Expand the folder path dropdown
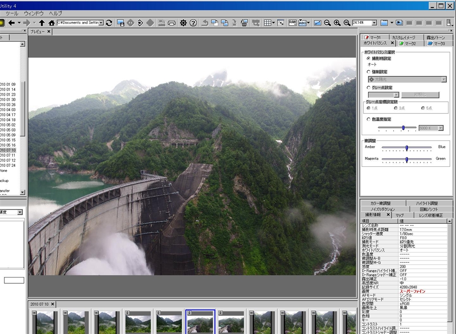456x334 pixels. coord(102,23)
